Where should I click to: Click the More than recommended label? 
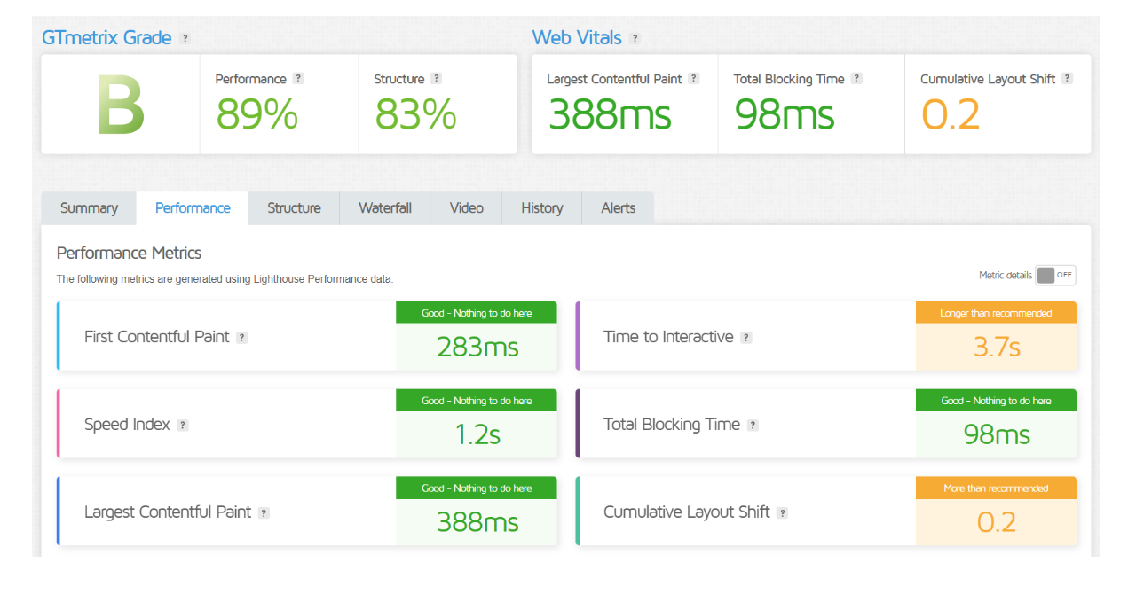(x=996, y=488)
